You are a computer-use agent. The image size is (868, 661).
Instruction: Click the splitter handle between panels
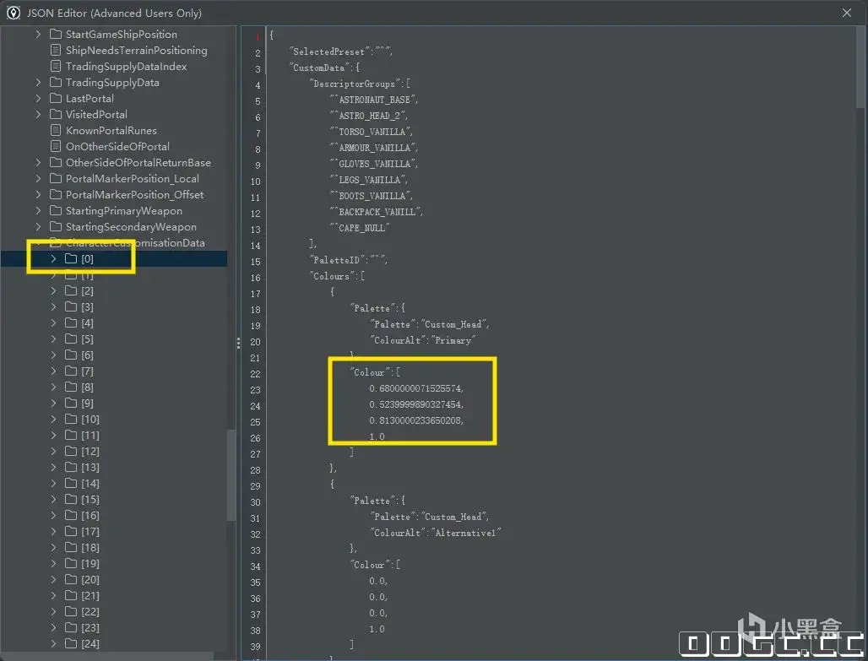pos(239,344)
